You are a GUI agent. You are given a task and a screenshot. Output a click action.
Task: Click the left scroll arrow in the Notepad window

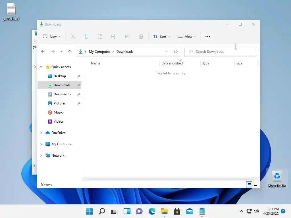tap(34, 166)
